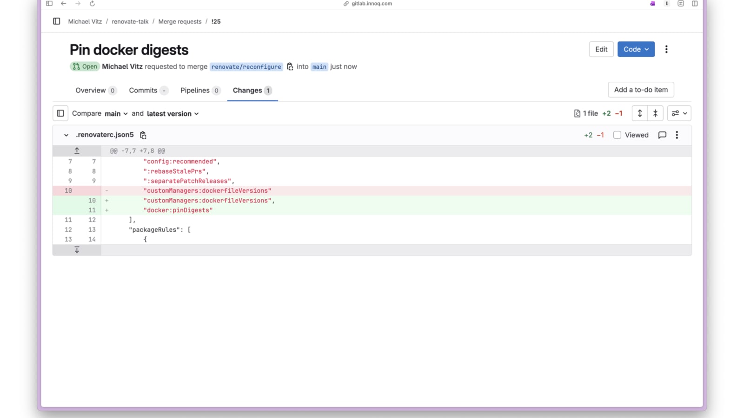Expand all files with the arrows icon
This screenshot has height=418, width=744.
640,113
